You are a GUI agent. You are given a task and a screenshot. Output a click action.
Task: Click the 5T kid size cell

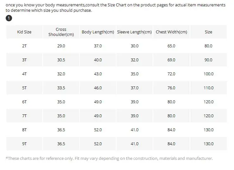coord(24,88)
